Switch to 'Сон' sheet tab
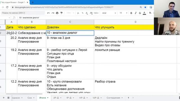The width and height of the screenshot is (180, 101). click(30, 98)
